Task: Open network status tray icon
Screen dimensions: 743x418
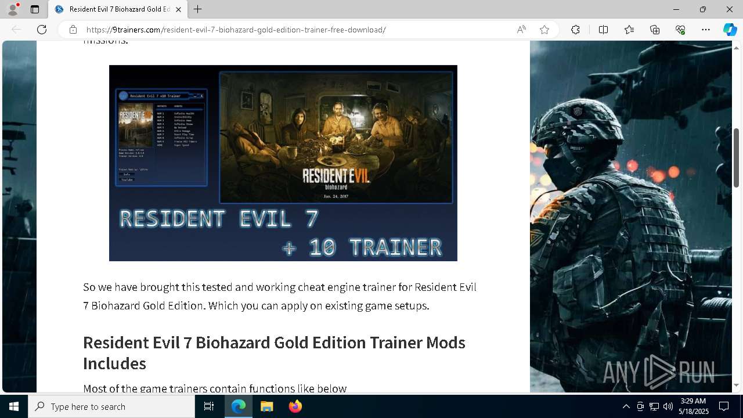Action: pos(654,406)
